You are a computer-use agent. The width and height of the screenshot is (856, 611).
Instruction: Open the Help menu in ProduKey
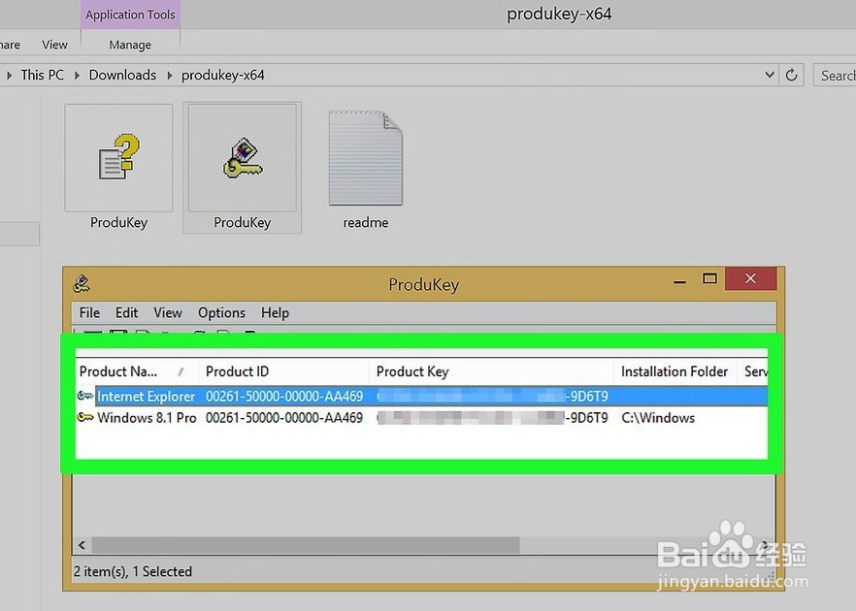click(x=275, y=312)
